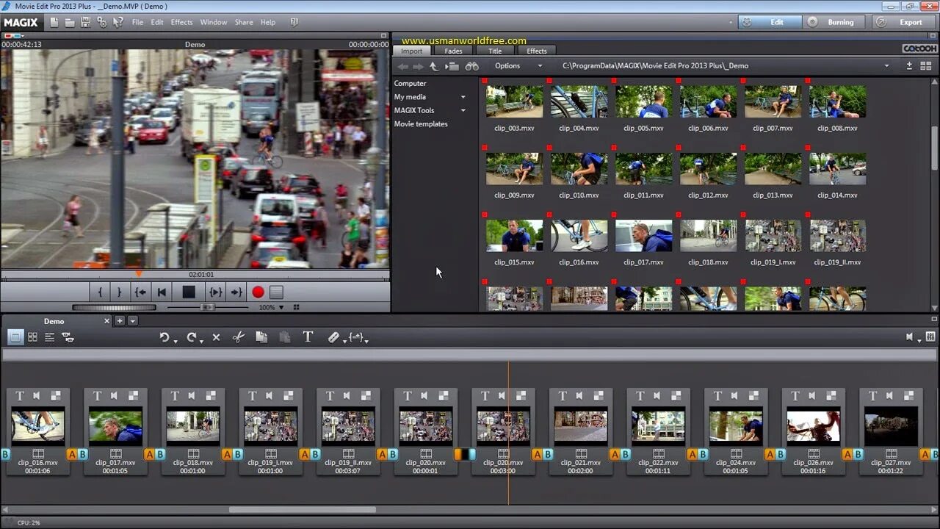Screen dimensions: 940x529
Task: Switch to the Title tab
Action: (495, 51)
